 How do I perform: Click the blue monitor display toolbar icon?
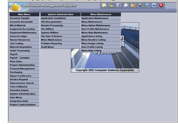coord(119,5)
